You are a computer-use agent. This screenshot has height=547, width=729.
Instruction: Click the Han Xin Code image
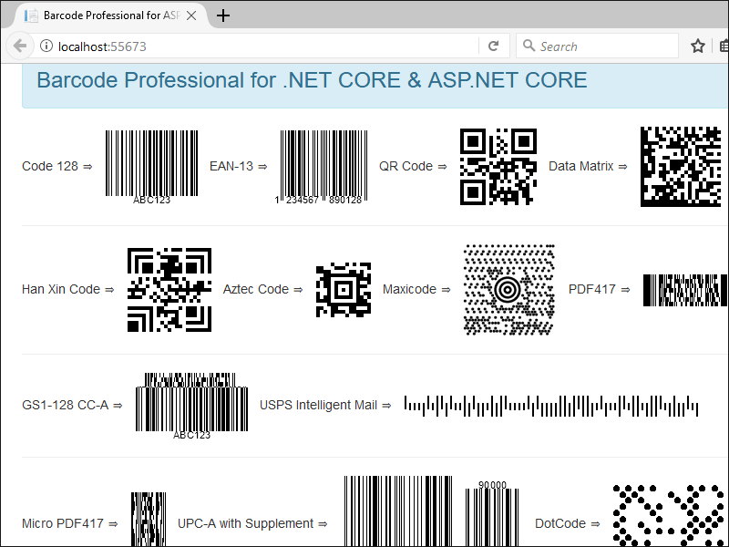(169, 290)
